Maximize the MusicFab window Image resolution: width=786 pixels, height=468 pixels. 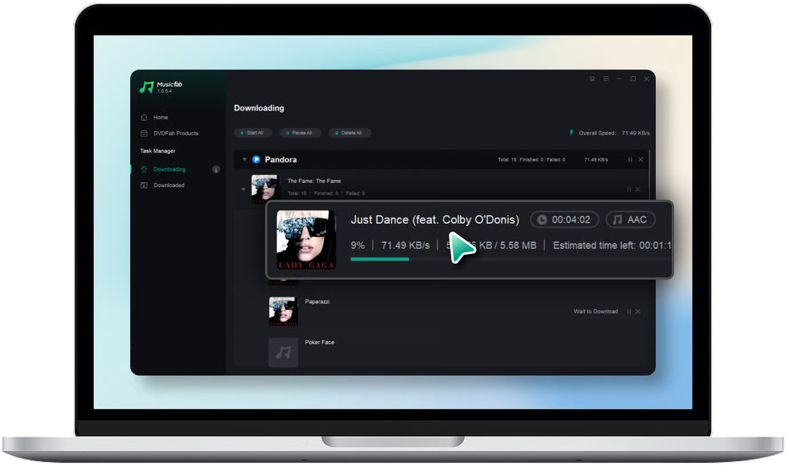click(633, 79)
